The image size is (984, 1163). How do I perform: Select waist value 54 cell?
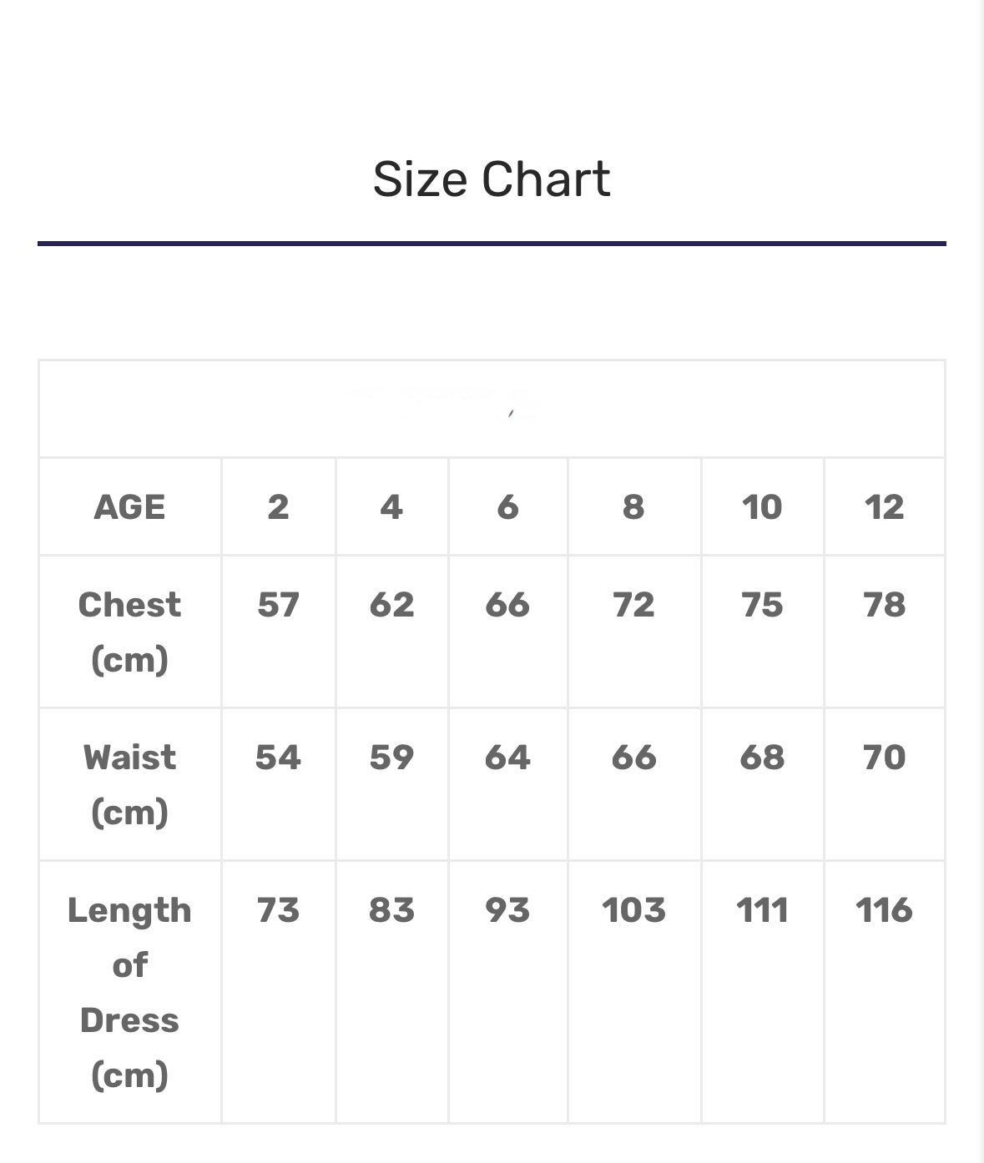(x=278, y=758)
